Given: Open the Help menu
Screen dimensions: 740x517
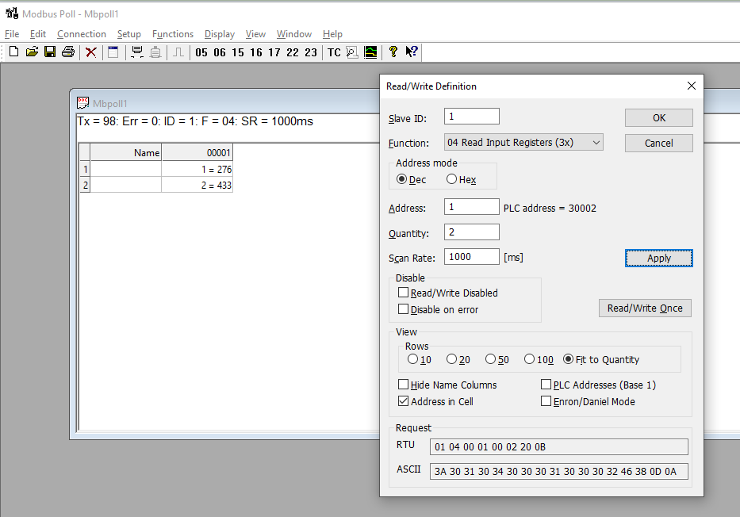Looking at the screenshot, I should pyautogui.click(x=332, y=34).
